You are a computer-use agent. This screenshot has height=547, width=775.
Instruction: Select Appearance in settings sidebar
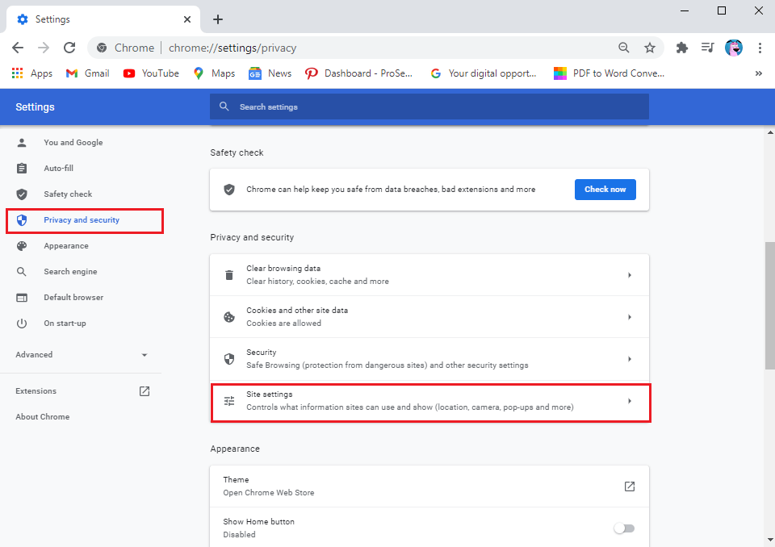pyautogui.click(x=66, y=246)
